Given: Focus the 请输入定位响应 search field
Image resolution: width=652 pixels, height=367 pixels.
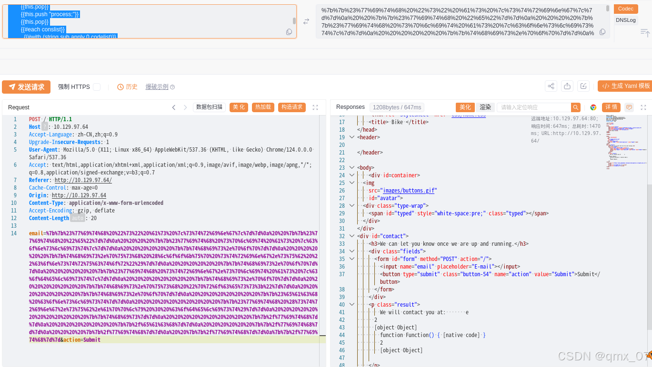Looking at the screenshot, I should (x=534, y=107).
